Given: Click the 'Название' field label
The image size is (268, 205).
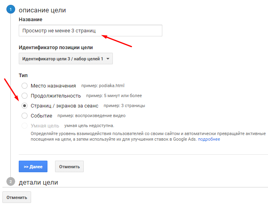Looking at the screenshot, I should pos(30,19).
